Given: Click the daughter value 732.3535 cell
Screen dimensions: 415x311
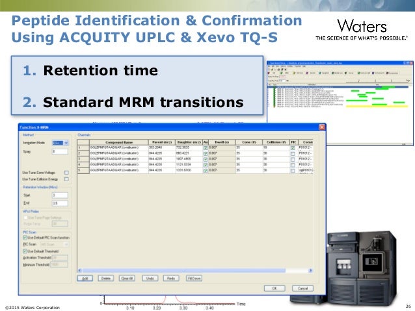Looking at the screenshot, I should tap(189, 147).
